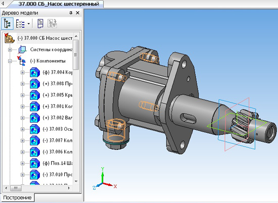Expand the (-) 37.010 component node

pos(23,175)
